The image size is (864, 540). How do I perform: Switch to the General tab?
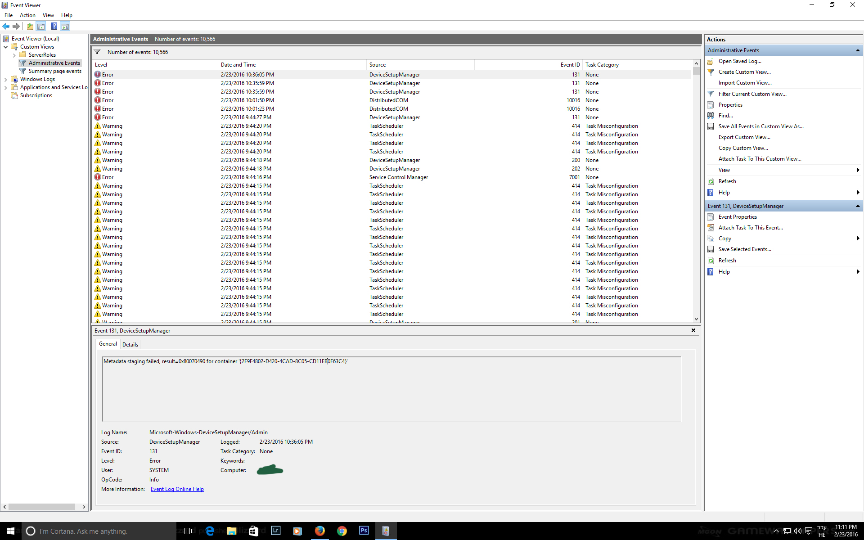[x=108, y=344]
